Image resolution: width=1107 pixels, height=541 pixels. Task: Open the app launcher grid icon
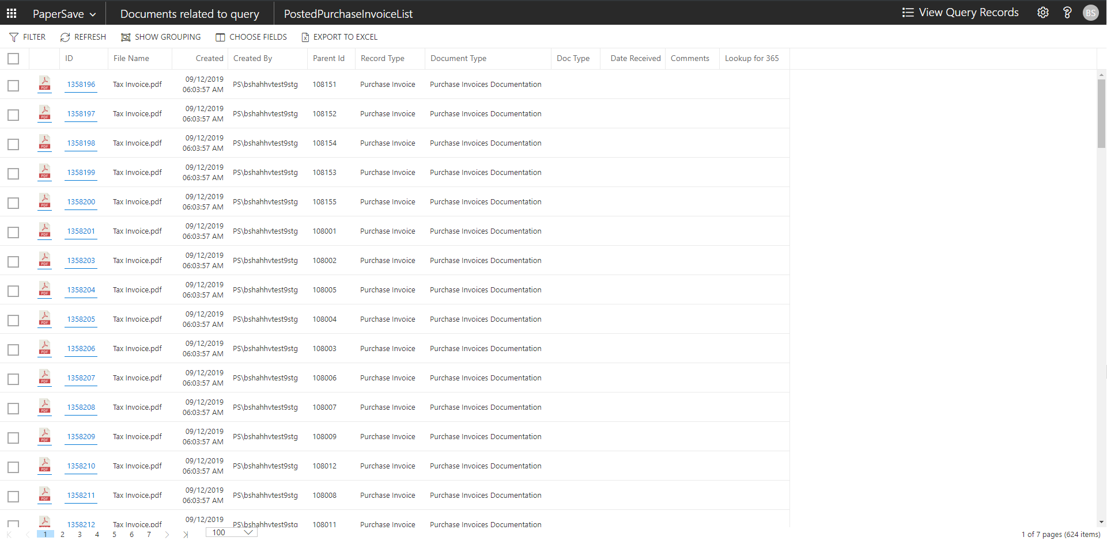pos(12,13)
